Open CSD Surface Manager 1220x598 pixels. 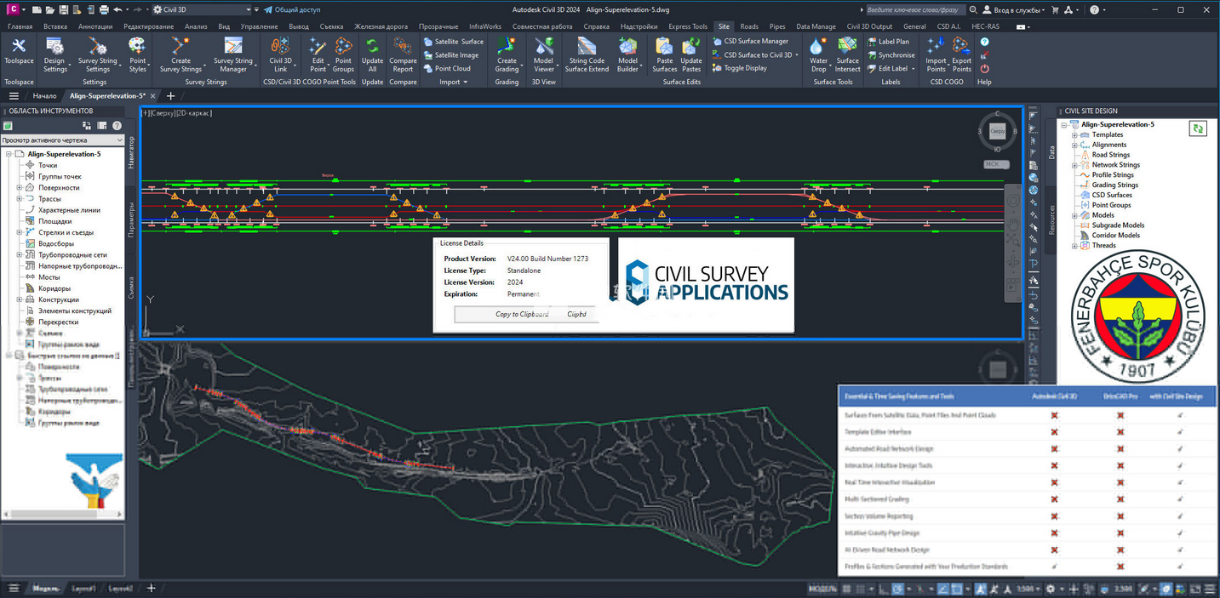[750, 41]
